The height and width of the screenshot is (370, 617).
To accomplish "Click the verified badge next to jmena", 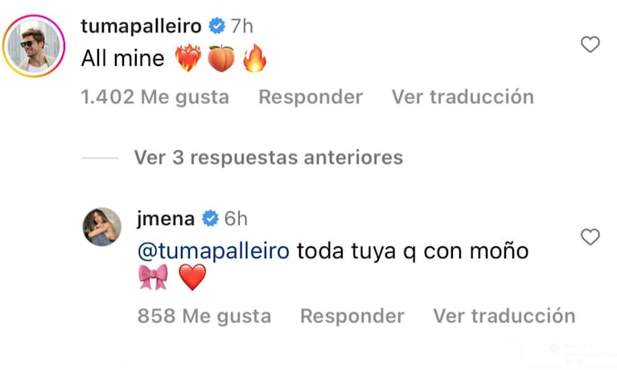I will [210, 219].
